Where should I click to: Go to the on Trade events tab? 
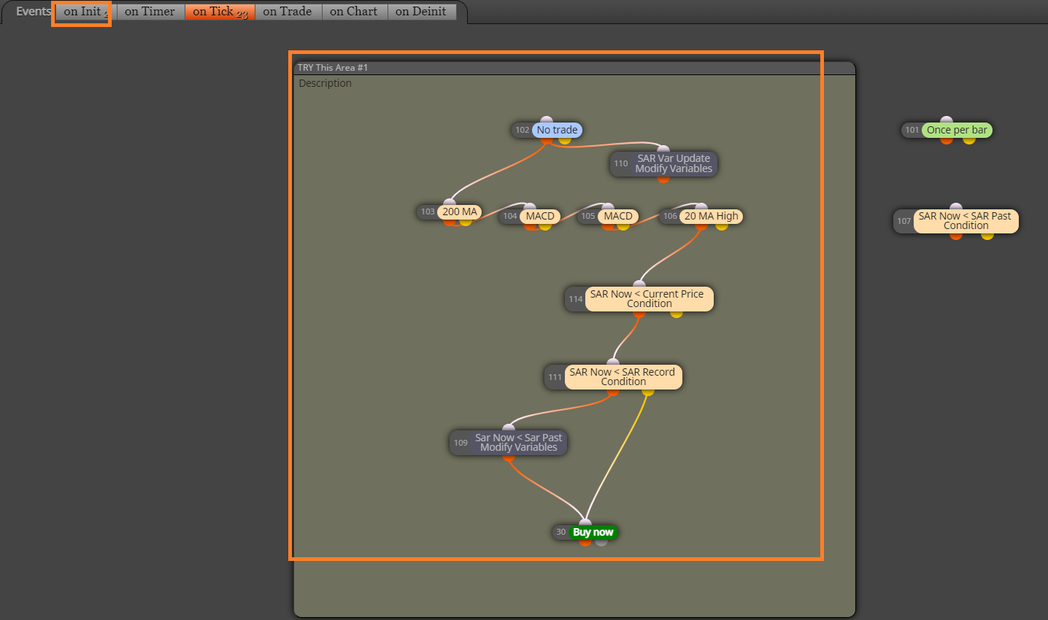pos(288,12)
